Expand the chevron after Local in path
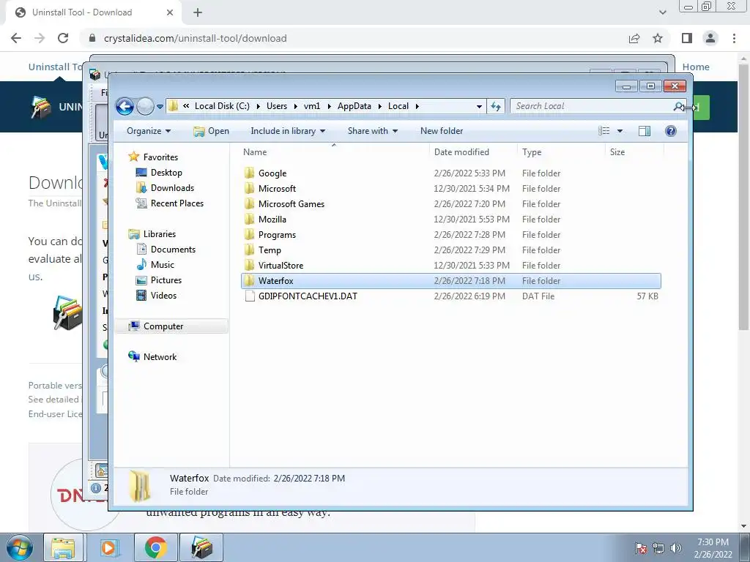Image resolution: width=750 pixels, height=562 pixels. (417, 106)
